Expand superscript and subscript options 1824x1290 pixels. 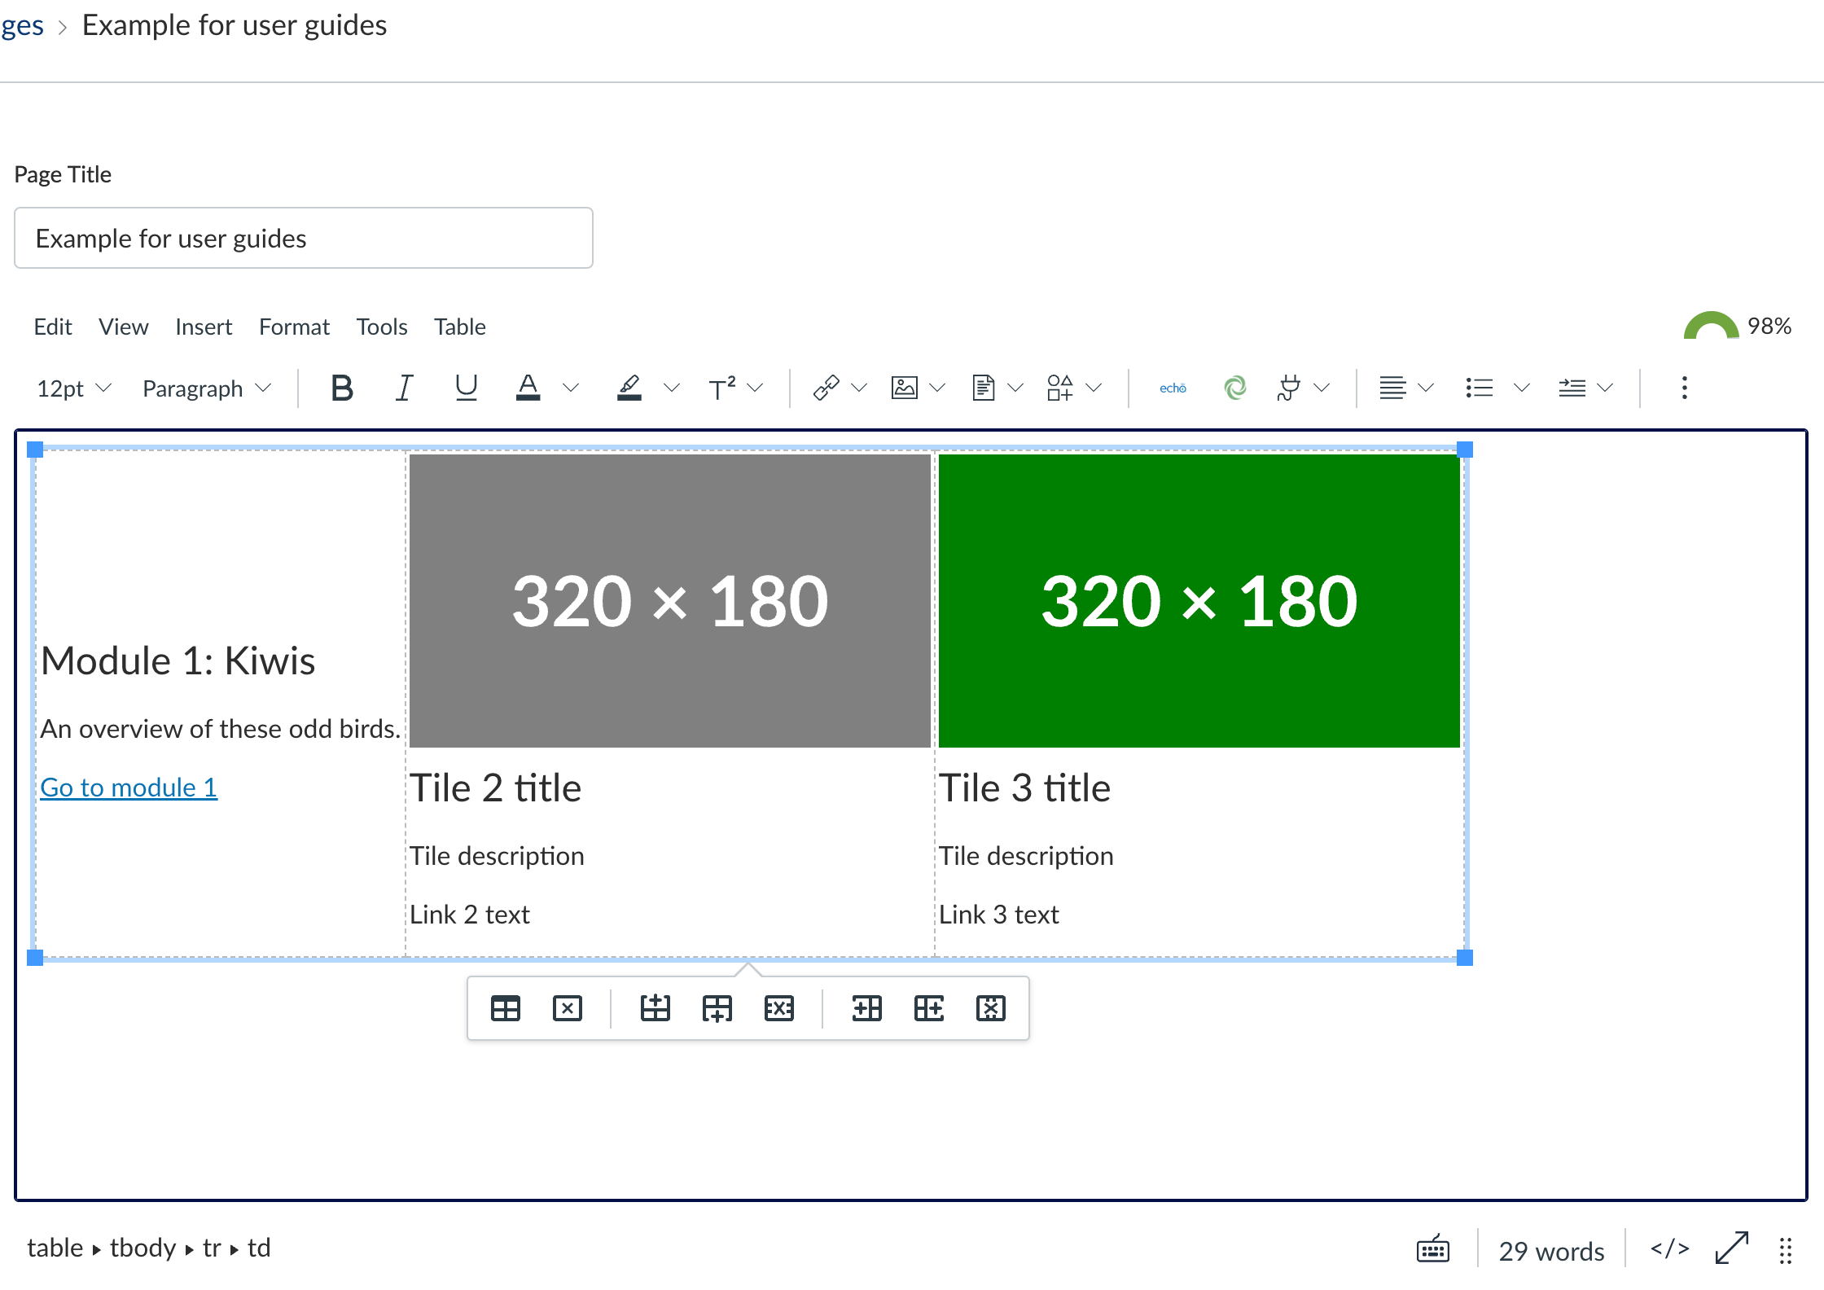coord(756,388)
